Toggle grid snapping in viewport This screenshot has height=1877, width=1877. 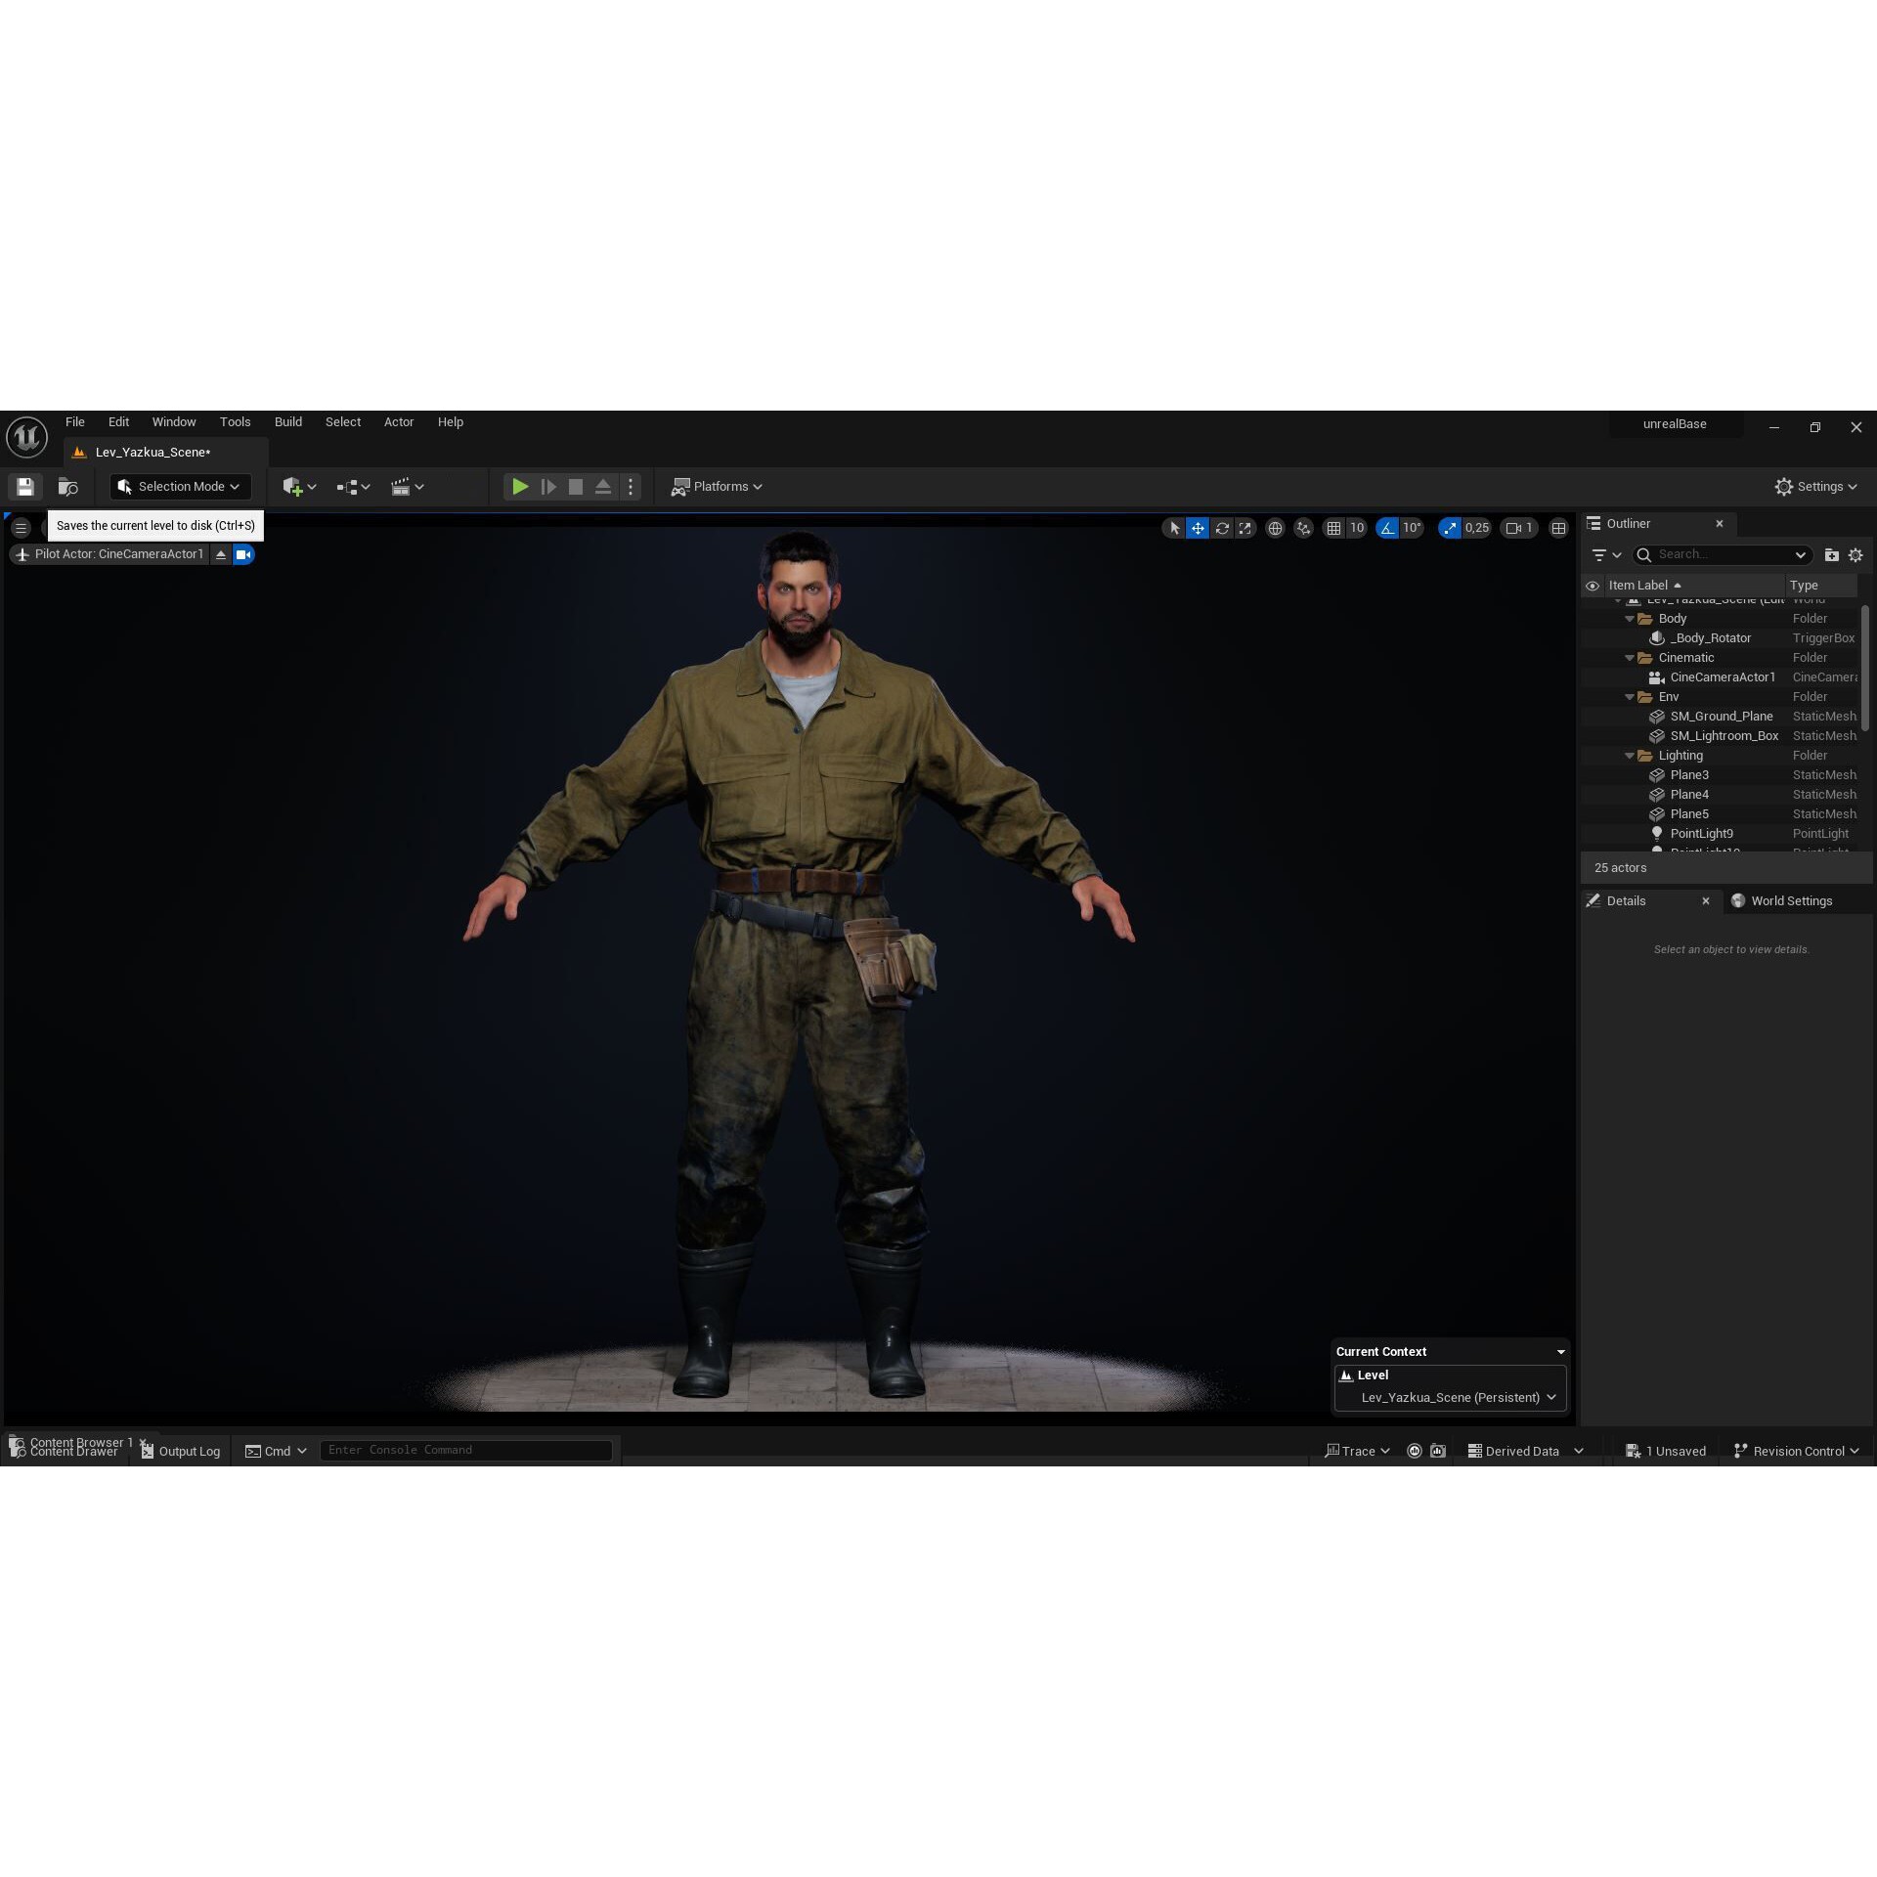[x=1333, y=528]
